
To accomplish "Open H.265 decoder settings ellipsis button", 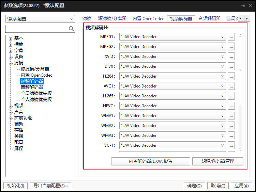I will click(x=231, y=96).
